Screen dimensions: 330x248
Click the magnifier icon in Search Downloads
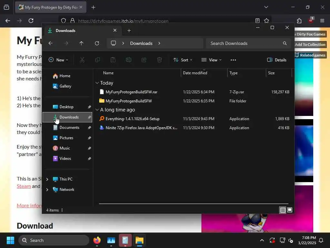[x=285, y=43]
